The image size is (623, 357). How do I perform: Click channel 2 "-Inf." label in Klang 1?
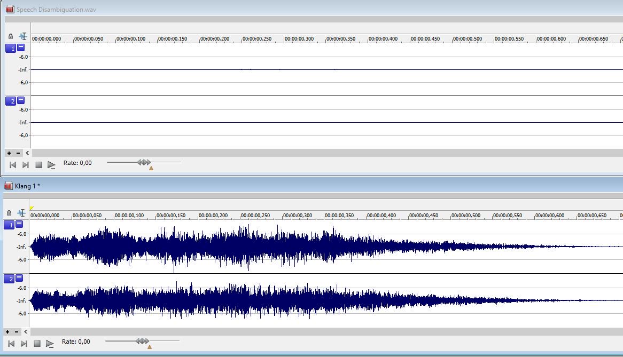click(x=21, y=300)
